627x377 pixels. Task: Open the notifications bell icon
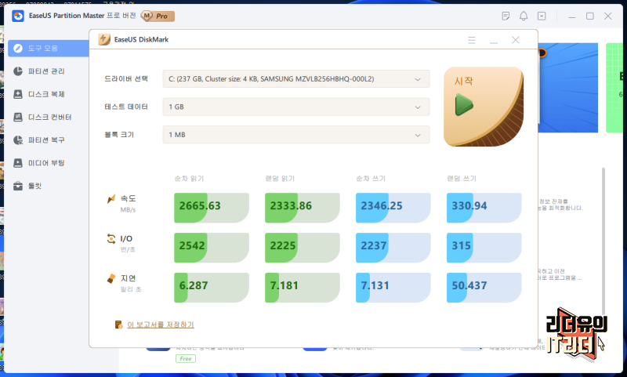pos(524,16)
